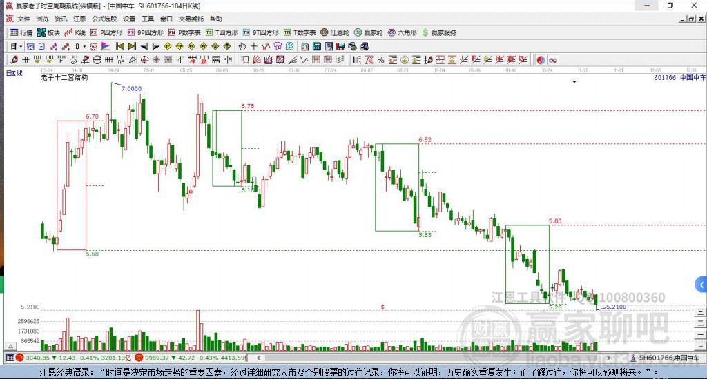Screen dimensions: 707x379
Task: Select the hand pan tool
Action: coord(242,46)
